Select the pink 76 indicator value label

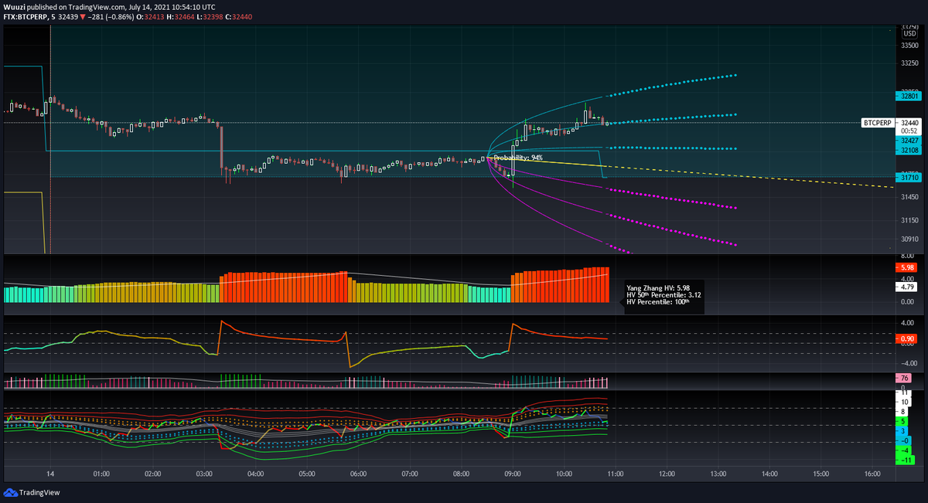(x=904, y=378)
